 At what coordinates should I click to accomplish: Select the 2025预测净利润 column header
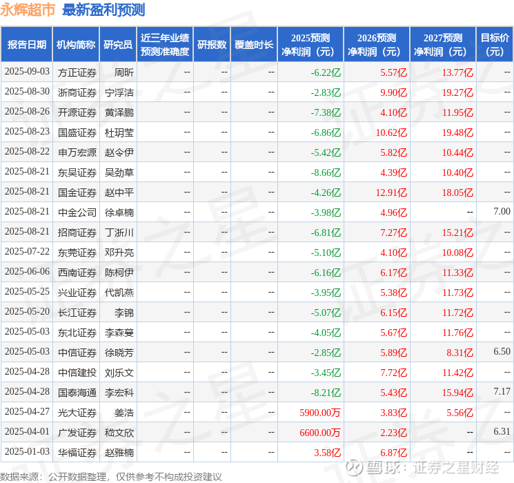click(x=310, y=44)
